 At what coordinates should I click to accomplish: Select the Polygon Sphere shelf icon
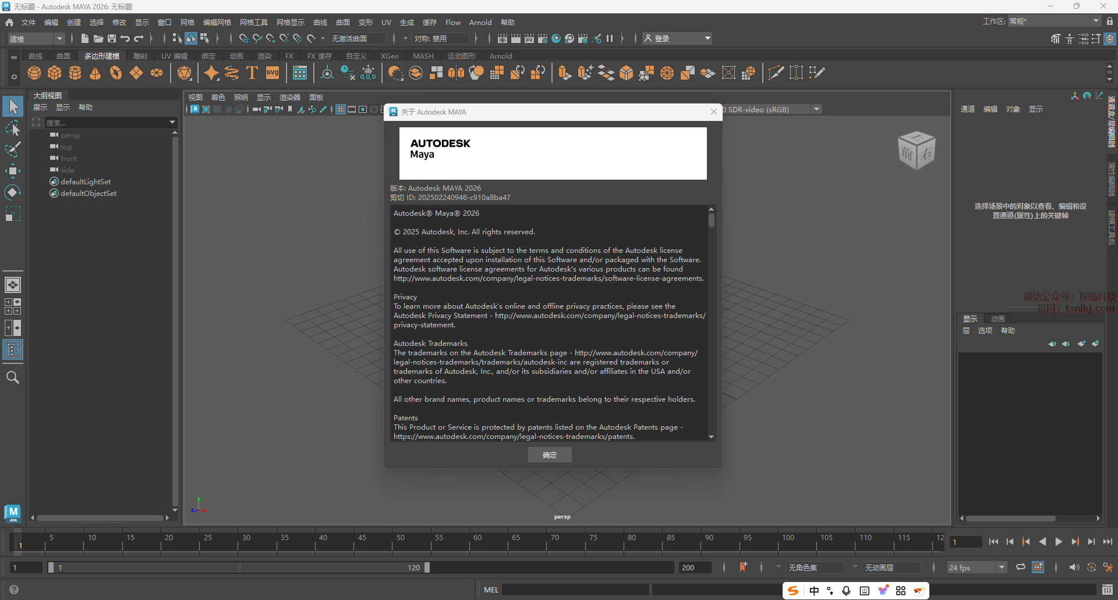tap(34, 73)
